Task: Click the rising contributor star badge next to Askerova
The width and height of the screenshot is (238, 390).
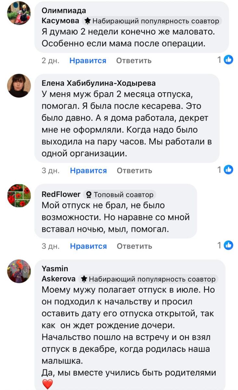Action: (x=83, y=279)
